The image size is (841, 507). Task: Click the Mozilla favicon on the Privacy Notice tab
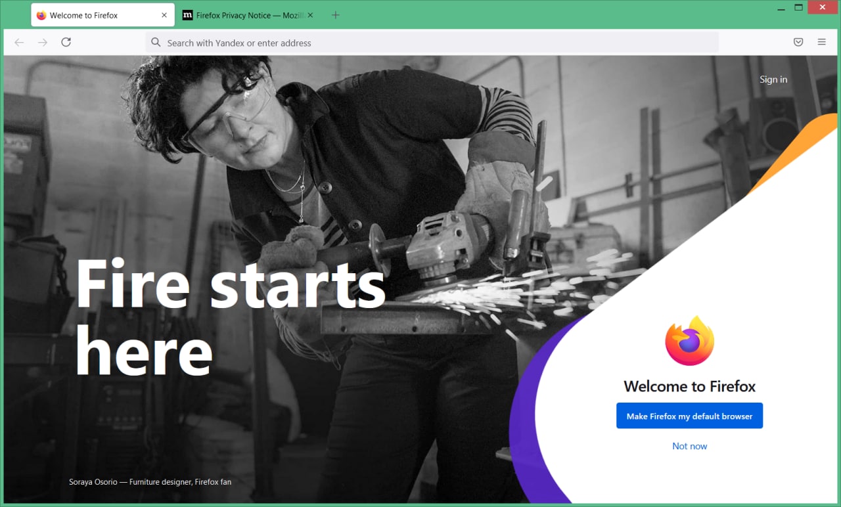(x=187, y=15)
